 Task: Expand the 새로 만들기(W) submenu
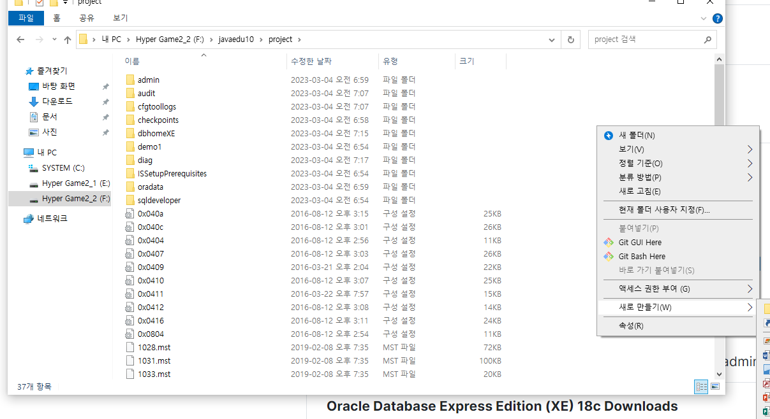pyautogui.click(x=750, y=307)
